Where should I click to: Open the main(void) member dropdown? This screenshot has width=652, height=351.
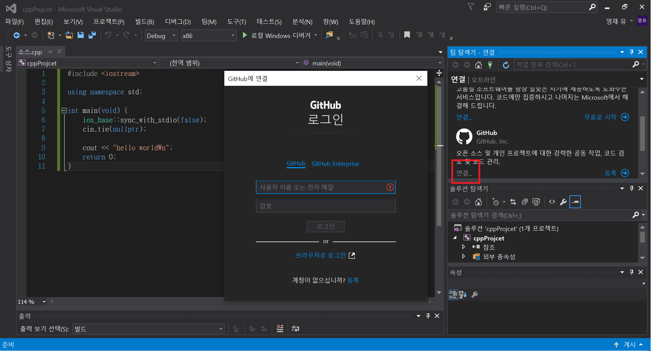pyautogui.click(x=440, y=63)
